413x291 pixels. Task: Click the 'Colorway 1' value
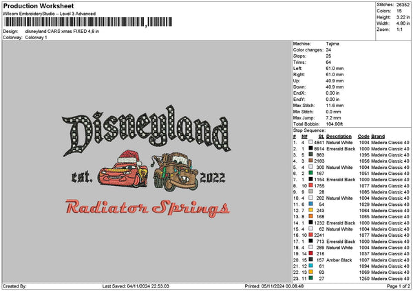pos(36,37)
